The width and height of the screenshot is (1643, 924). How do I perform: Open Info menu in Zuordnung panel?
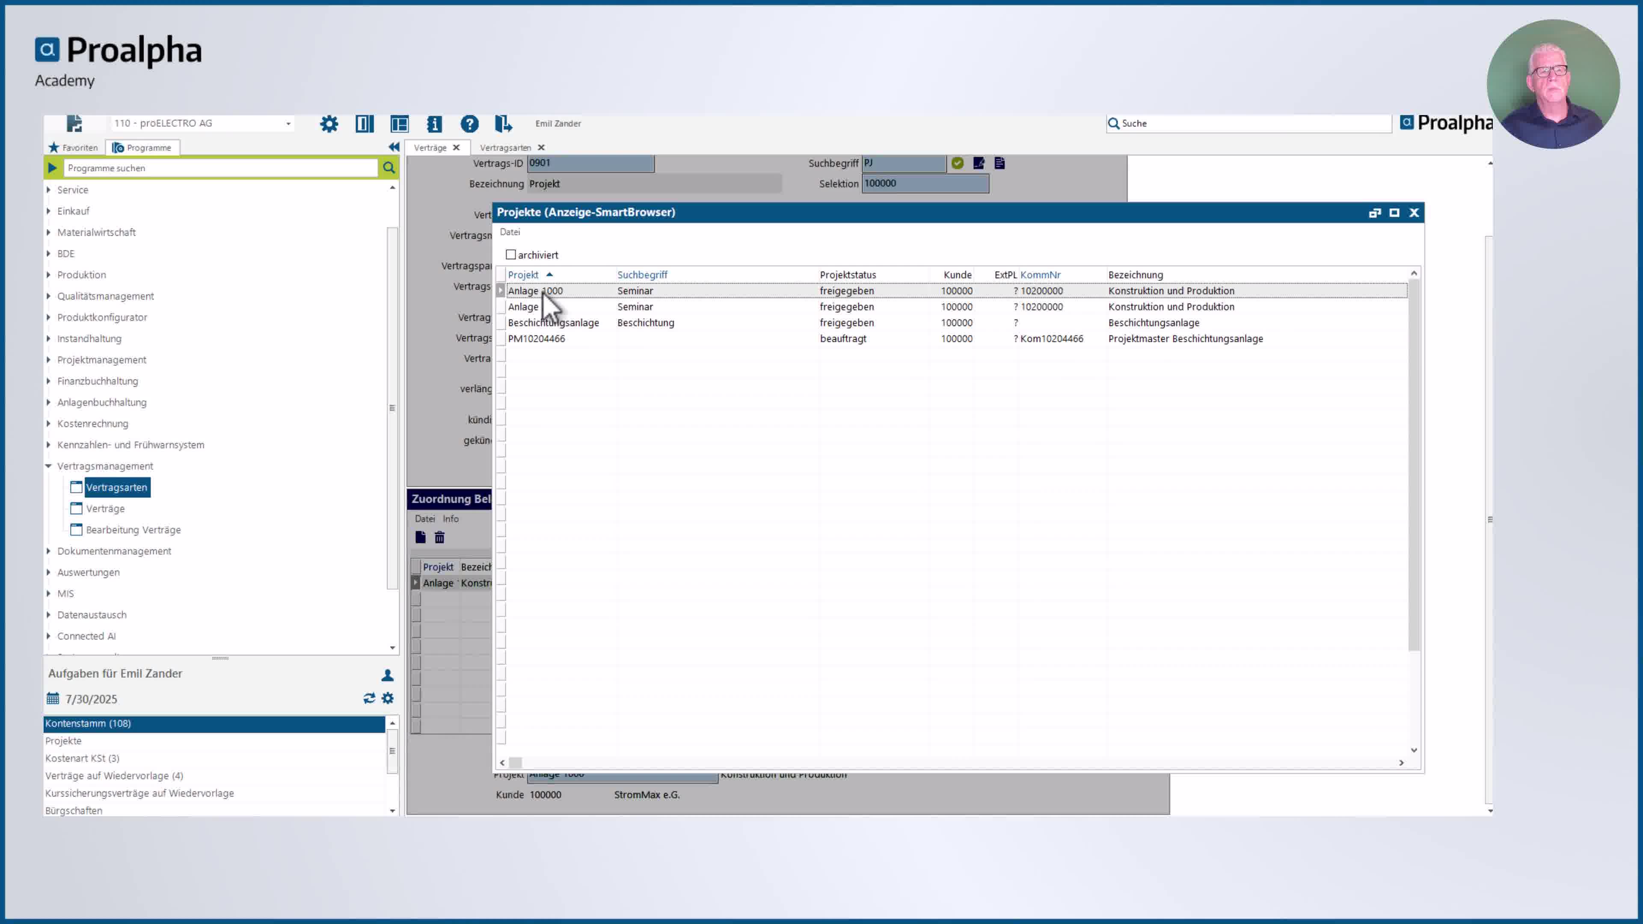click(450, 518)
